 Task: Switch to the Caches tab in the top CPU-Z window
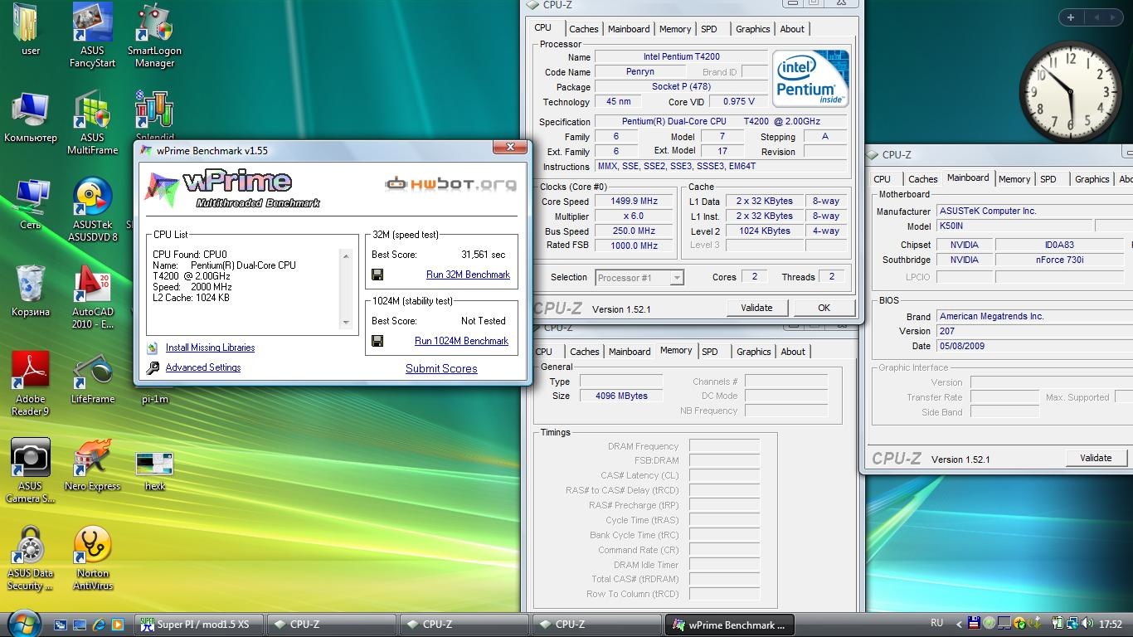point(584,29)
